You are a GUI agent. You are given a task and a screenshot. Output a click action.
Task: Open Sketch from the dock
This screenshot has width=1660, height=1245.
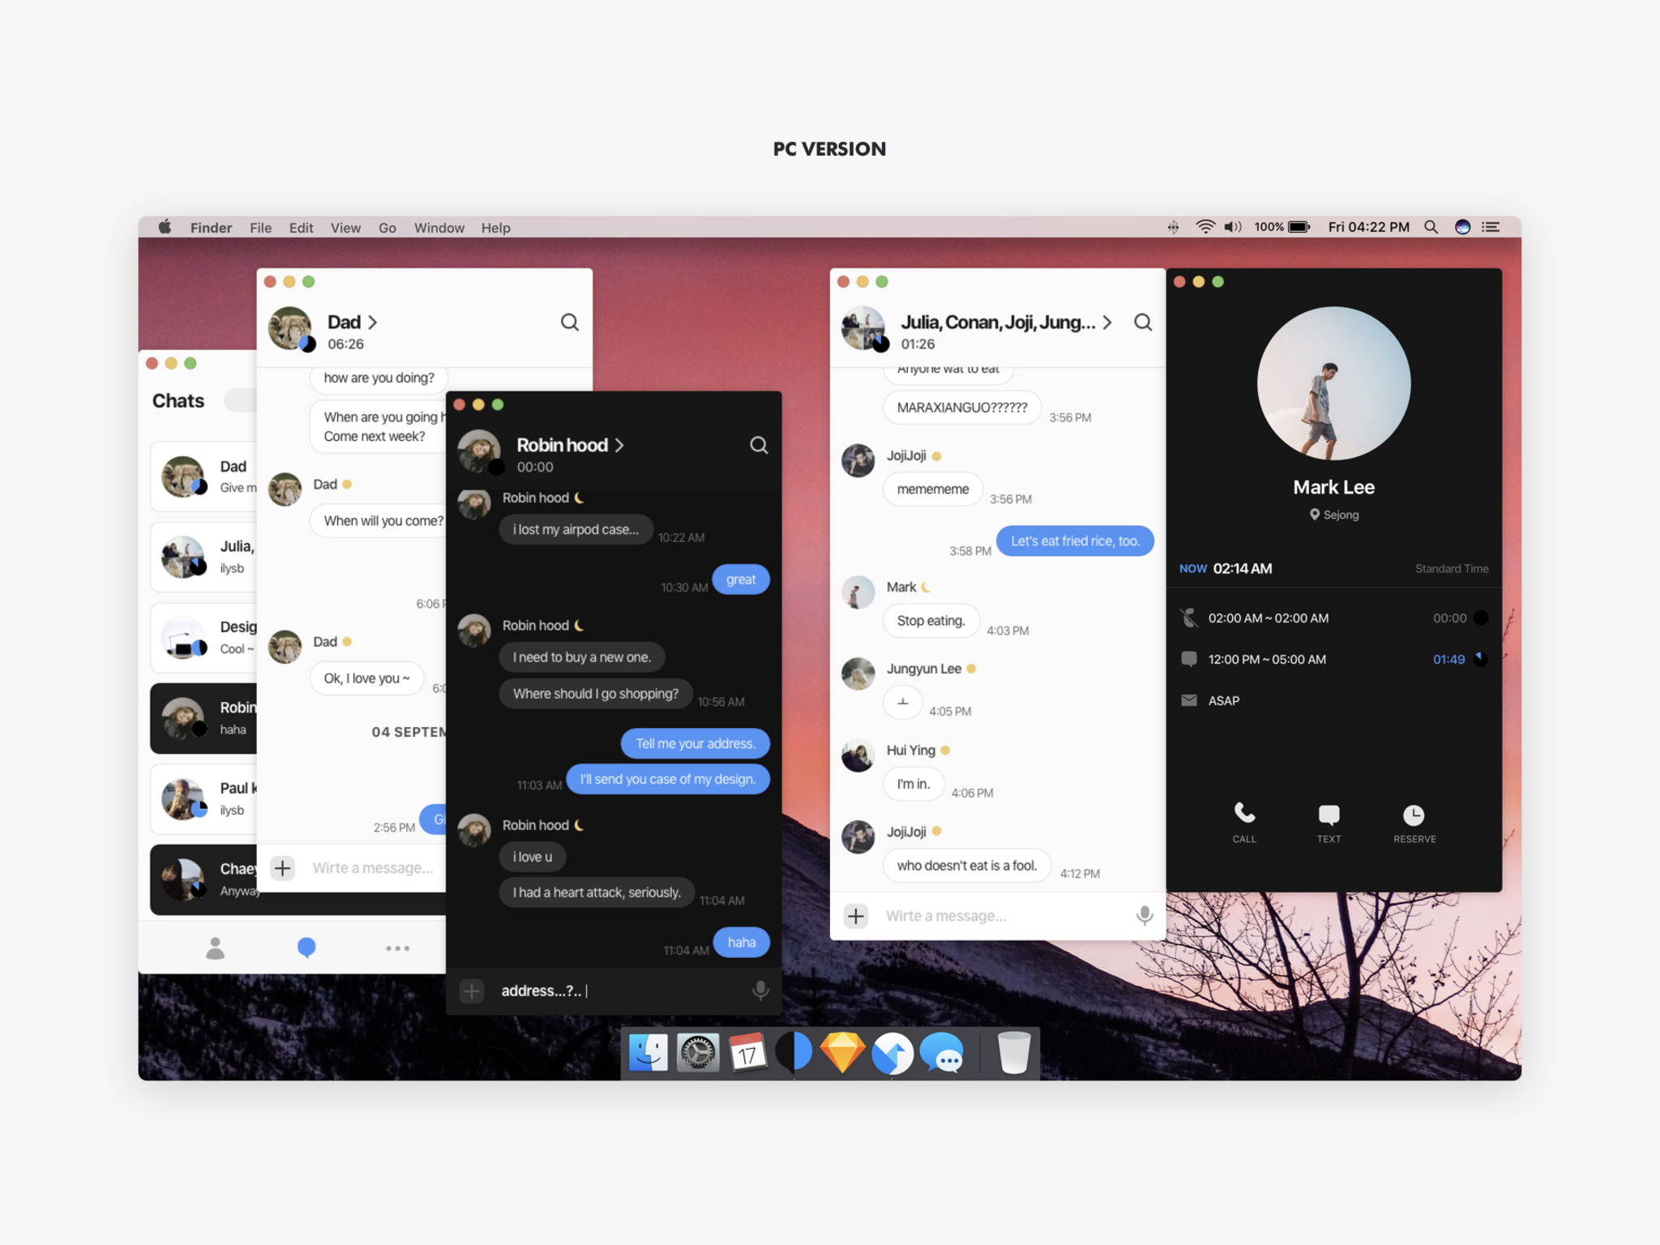(842, 1053)
